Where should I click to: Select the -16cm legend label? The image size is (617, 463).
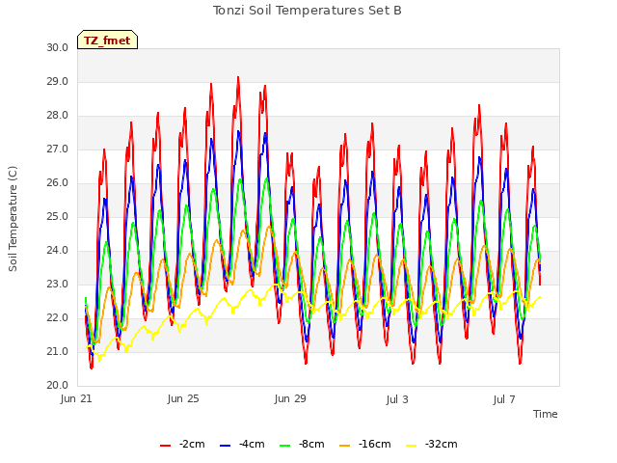click(x=375, y=444)
